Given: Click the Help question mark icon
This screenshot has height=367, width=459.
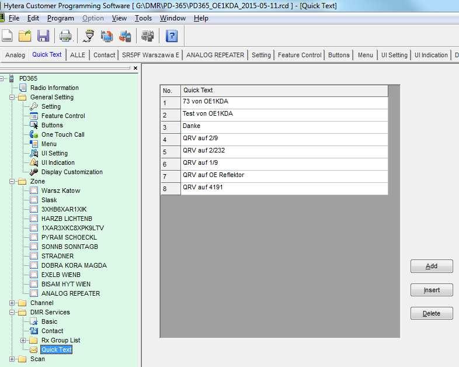Looking at the screenshot, I should tap(172, 36).
